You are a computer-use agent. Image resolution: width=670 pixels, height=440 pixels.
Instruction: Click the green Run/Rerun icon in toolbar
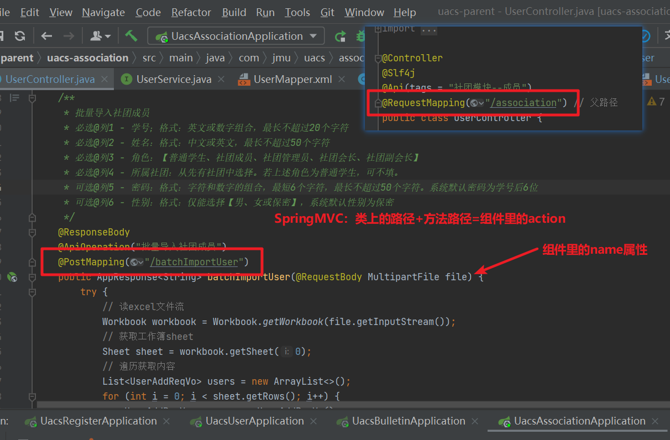coord(341,36)
